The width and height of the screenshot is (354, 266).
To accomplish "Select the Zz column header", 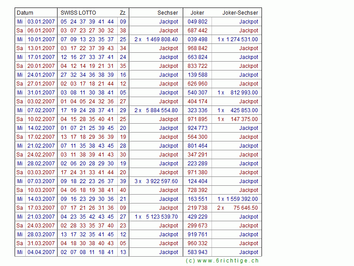I will pos(123,13).
